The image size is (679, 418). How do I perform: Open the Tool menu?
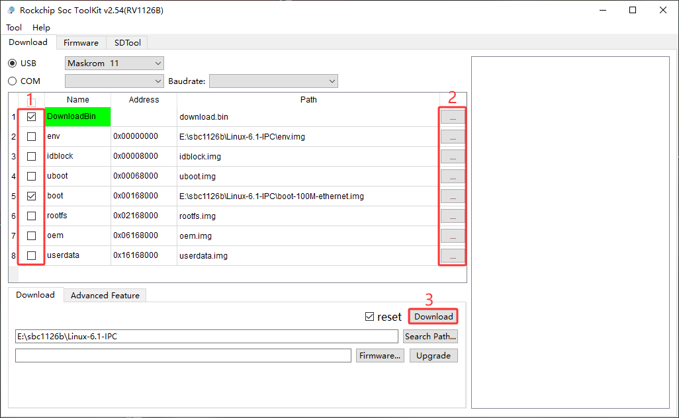point(14,27)
